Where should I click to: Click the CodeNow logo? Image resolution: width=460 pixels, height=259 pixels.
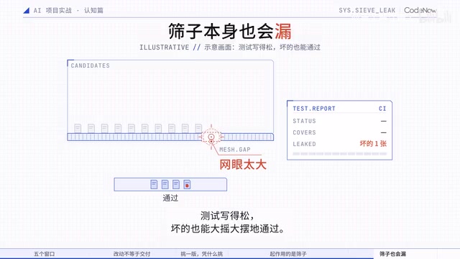[x=420, y=10]
